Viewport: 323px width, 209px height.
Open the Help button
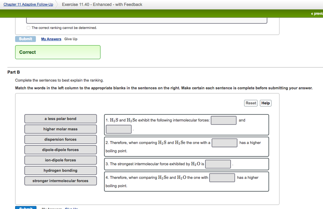(x=266, y=103)
